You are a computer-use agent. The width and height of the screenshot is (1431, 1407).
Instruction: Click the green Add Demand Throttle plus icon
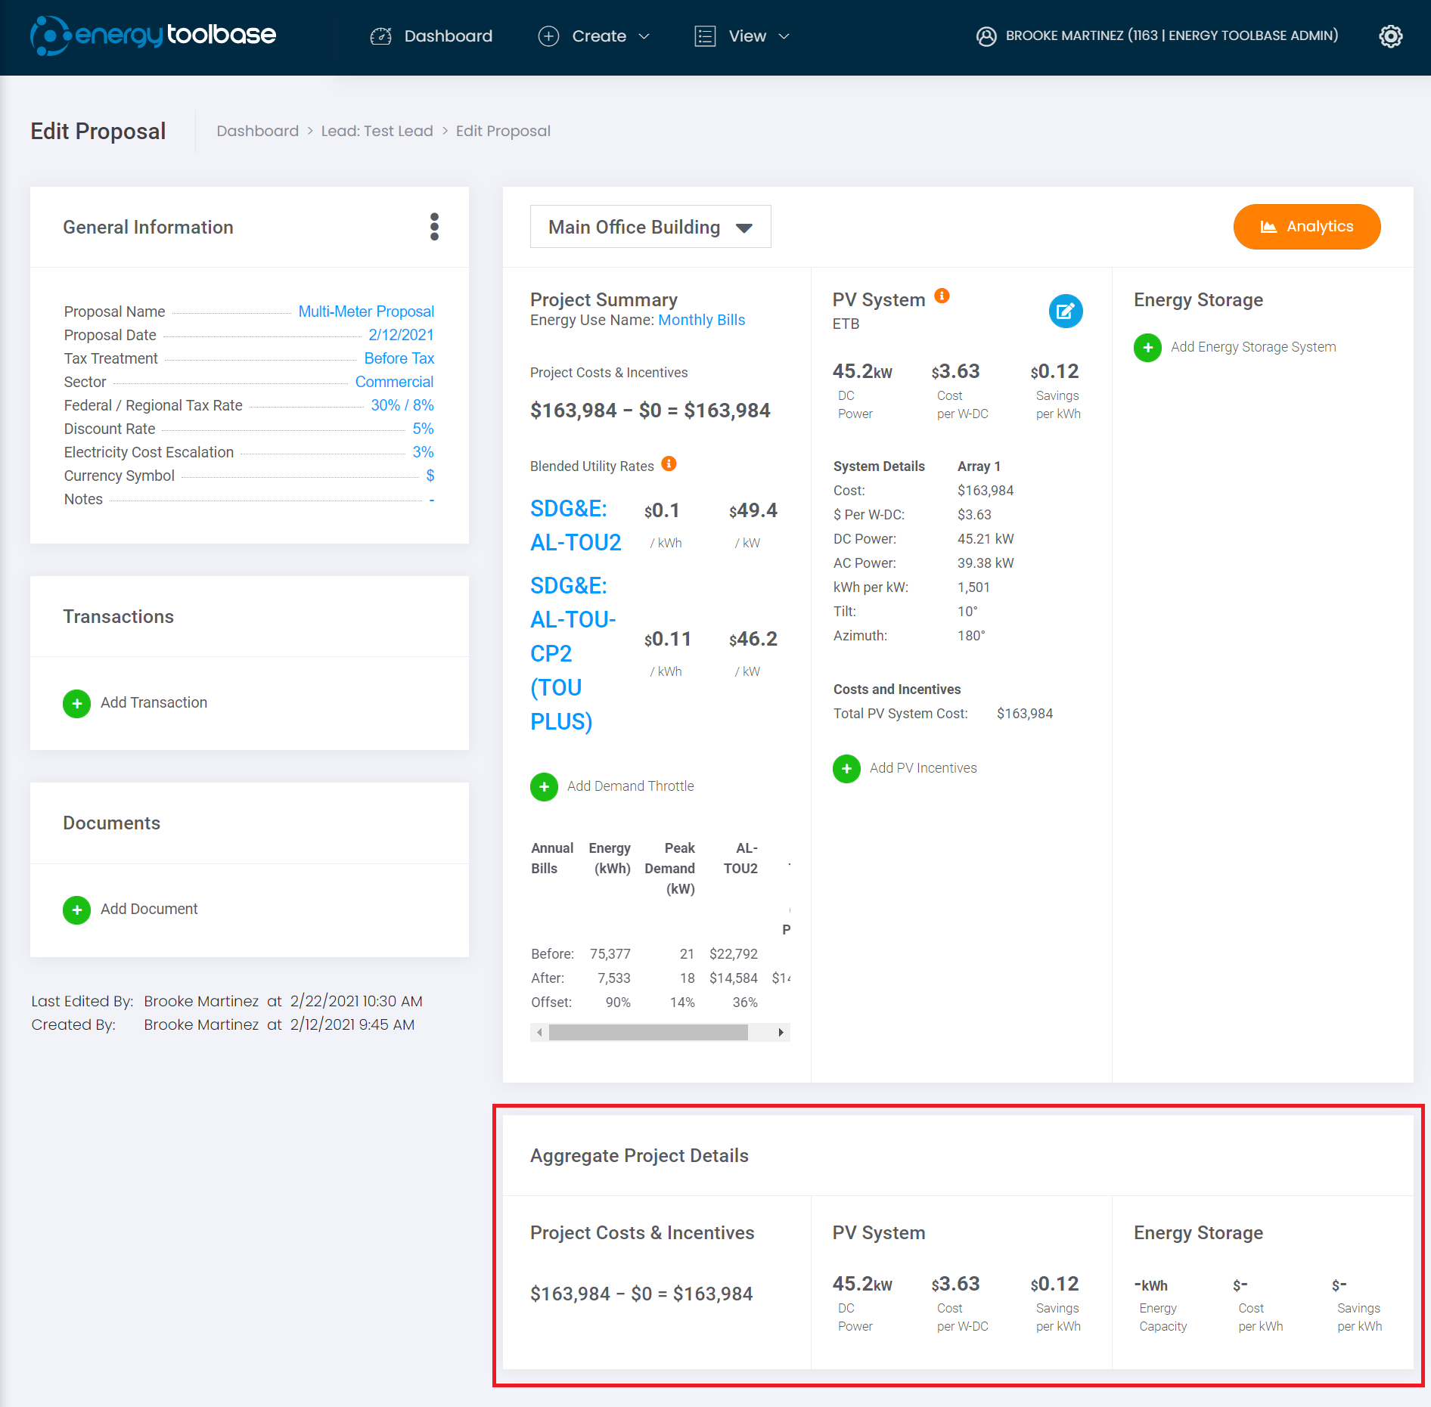pyautogui.click(x=544, y=786)
